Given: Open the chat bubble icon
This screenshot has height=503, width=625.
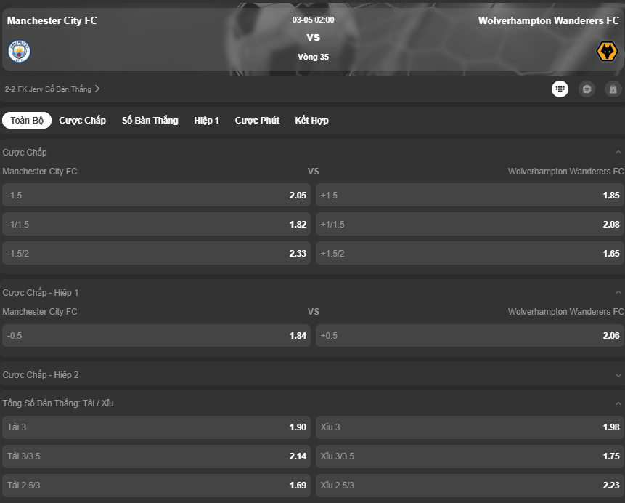Looking at the screenshot, I should 587,89.
